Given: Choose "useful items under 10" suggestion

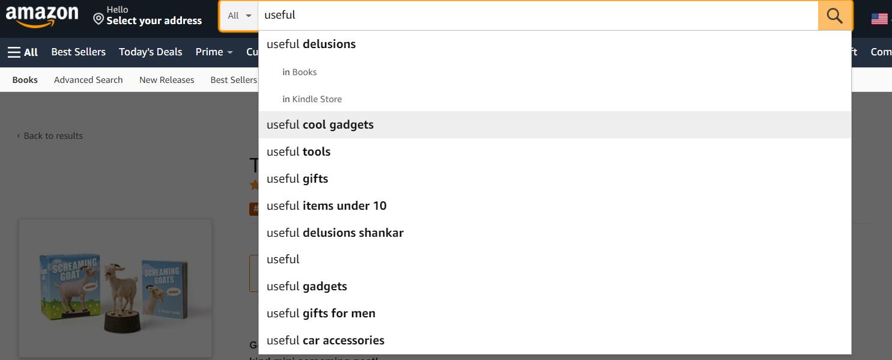Looking at the screenshot, I should coord(326,206).
